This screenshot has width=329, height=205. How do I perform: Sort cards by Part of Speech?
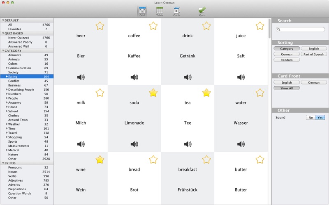(314, 54)
